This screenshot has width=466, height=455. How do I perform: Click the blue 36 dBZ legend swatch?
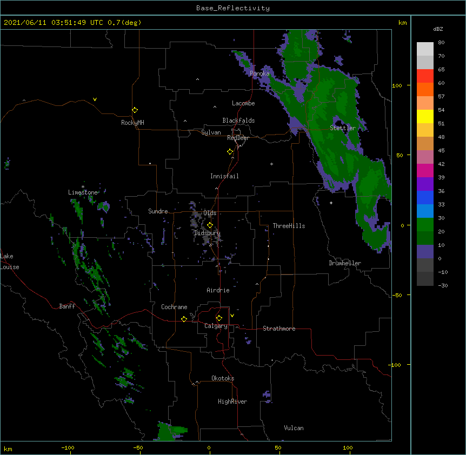[x=425, y=197]
